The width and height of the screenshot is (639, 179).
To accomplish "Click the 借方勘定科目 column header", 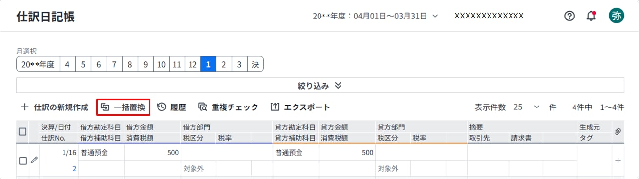I will pos(101,127).
